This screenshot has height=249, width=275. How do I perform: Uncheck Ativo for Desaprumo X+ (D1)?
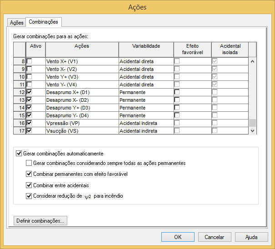pyautogui.click(x=29, y=92)
